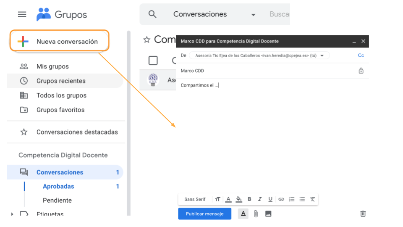Choose text color tool
403x227 pixels.
coord(228,199)
